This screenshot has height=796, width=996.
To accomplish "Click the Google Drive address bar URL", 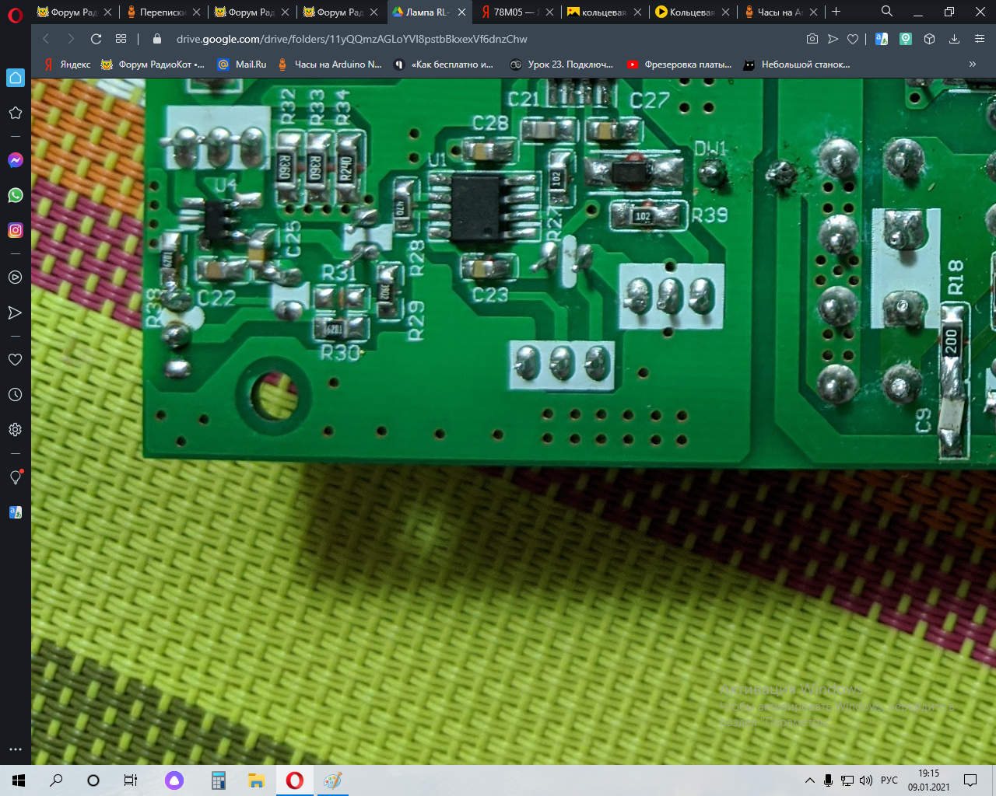I will tap(352, 39).
